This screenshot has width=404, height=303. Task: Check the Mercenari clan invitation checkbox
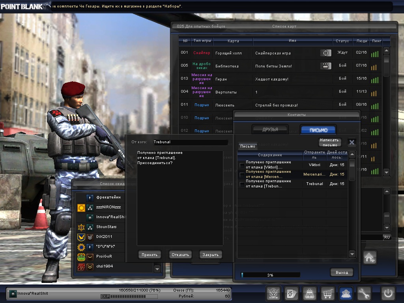click(x=242, y=175)
